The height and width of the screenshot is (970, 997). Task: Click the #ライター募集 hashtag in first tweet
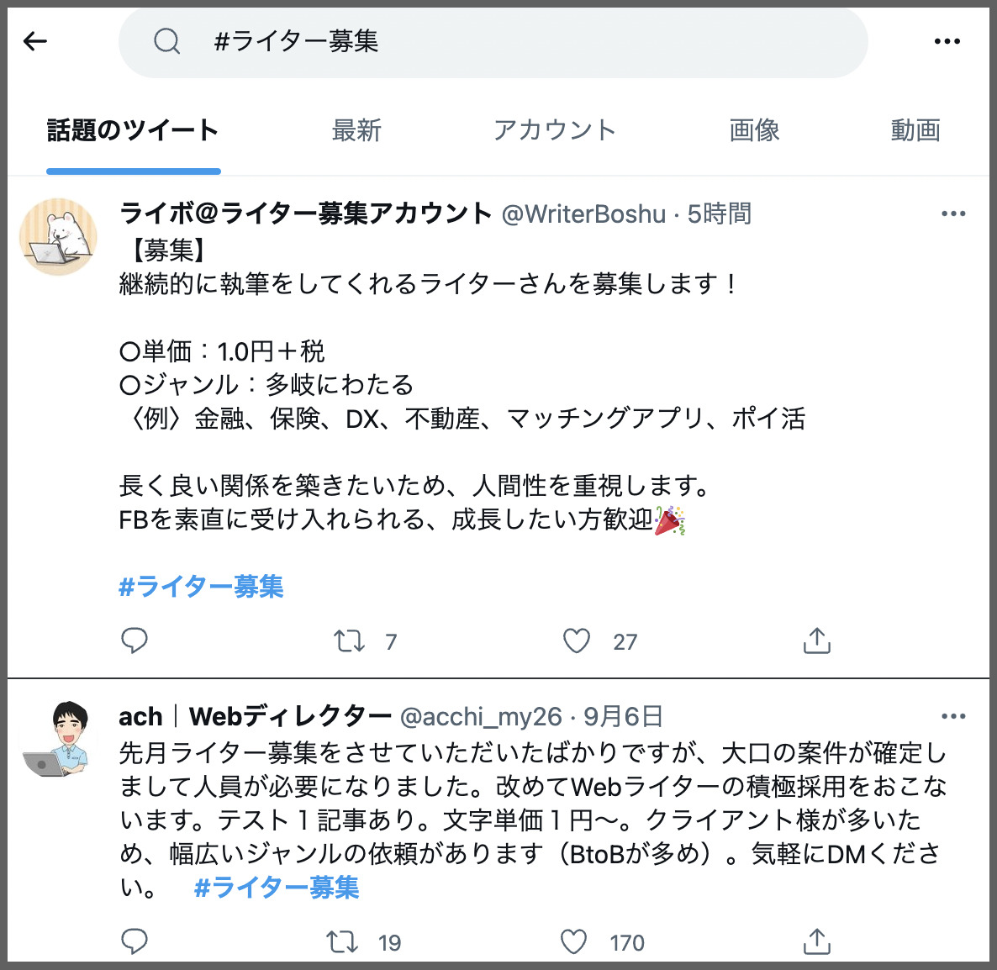coord(201,586)
